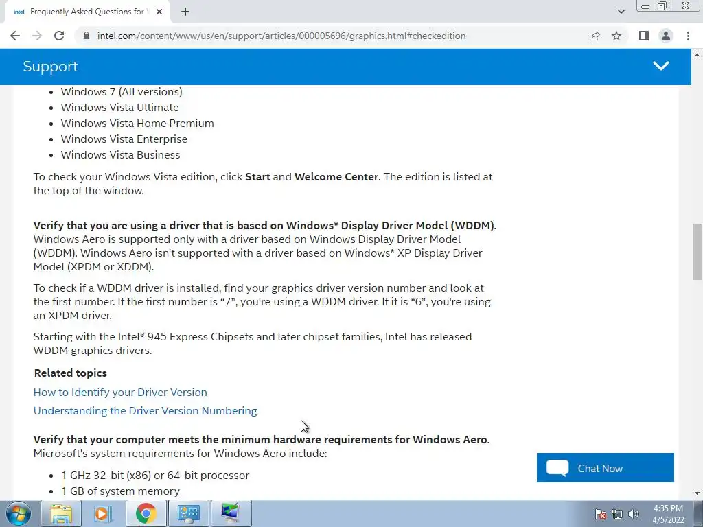Click the lock site information icon
Screen dimensions: 703x527
coord(87,36)
